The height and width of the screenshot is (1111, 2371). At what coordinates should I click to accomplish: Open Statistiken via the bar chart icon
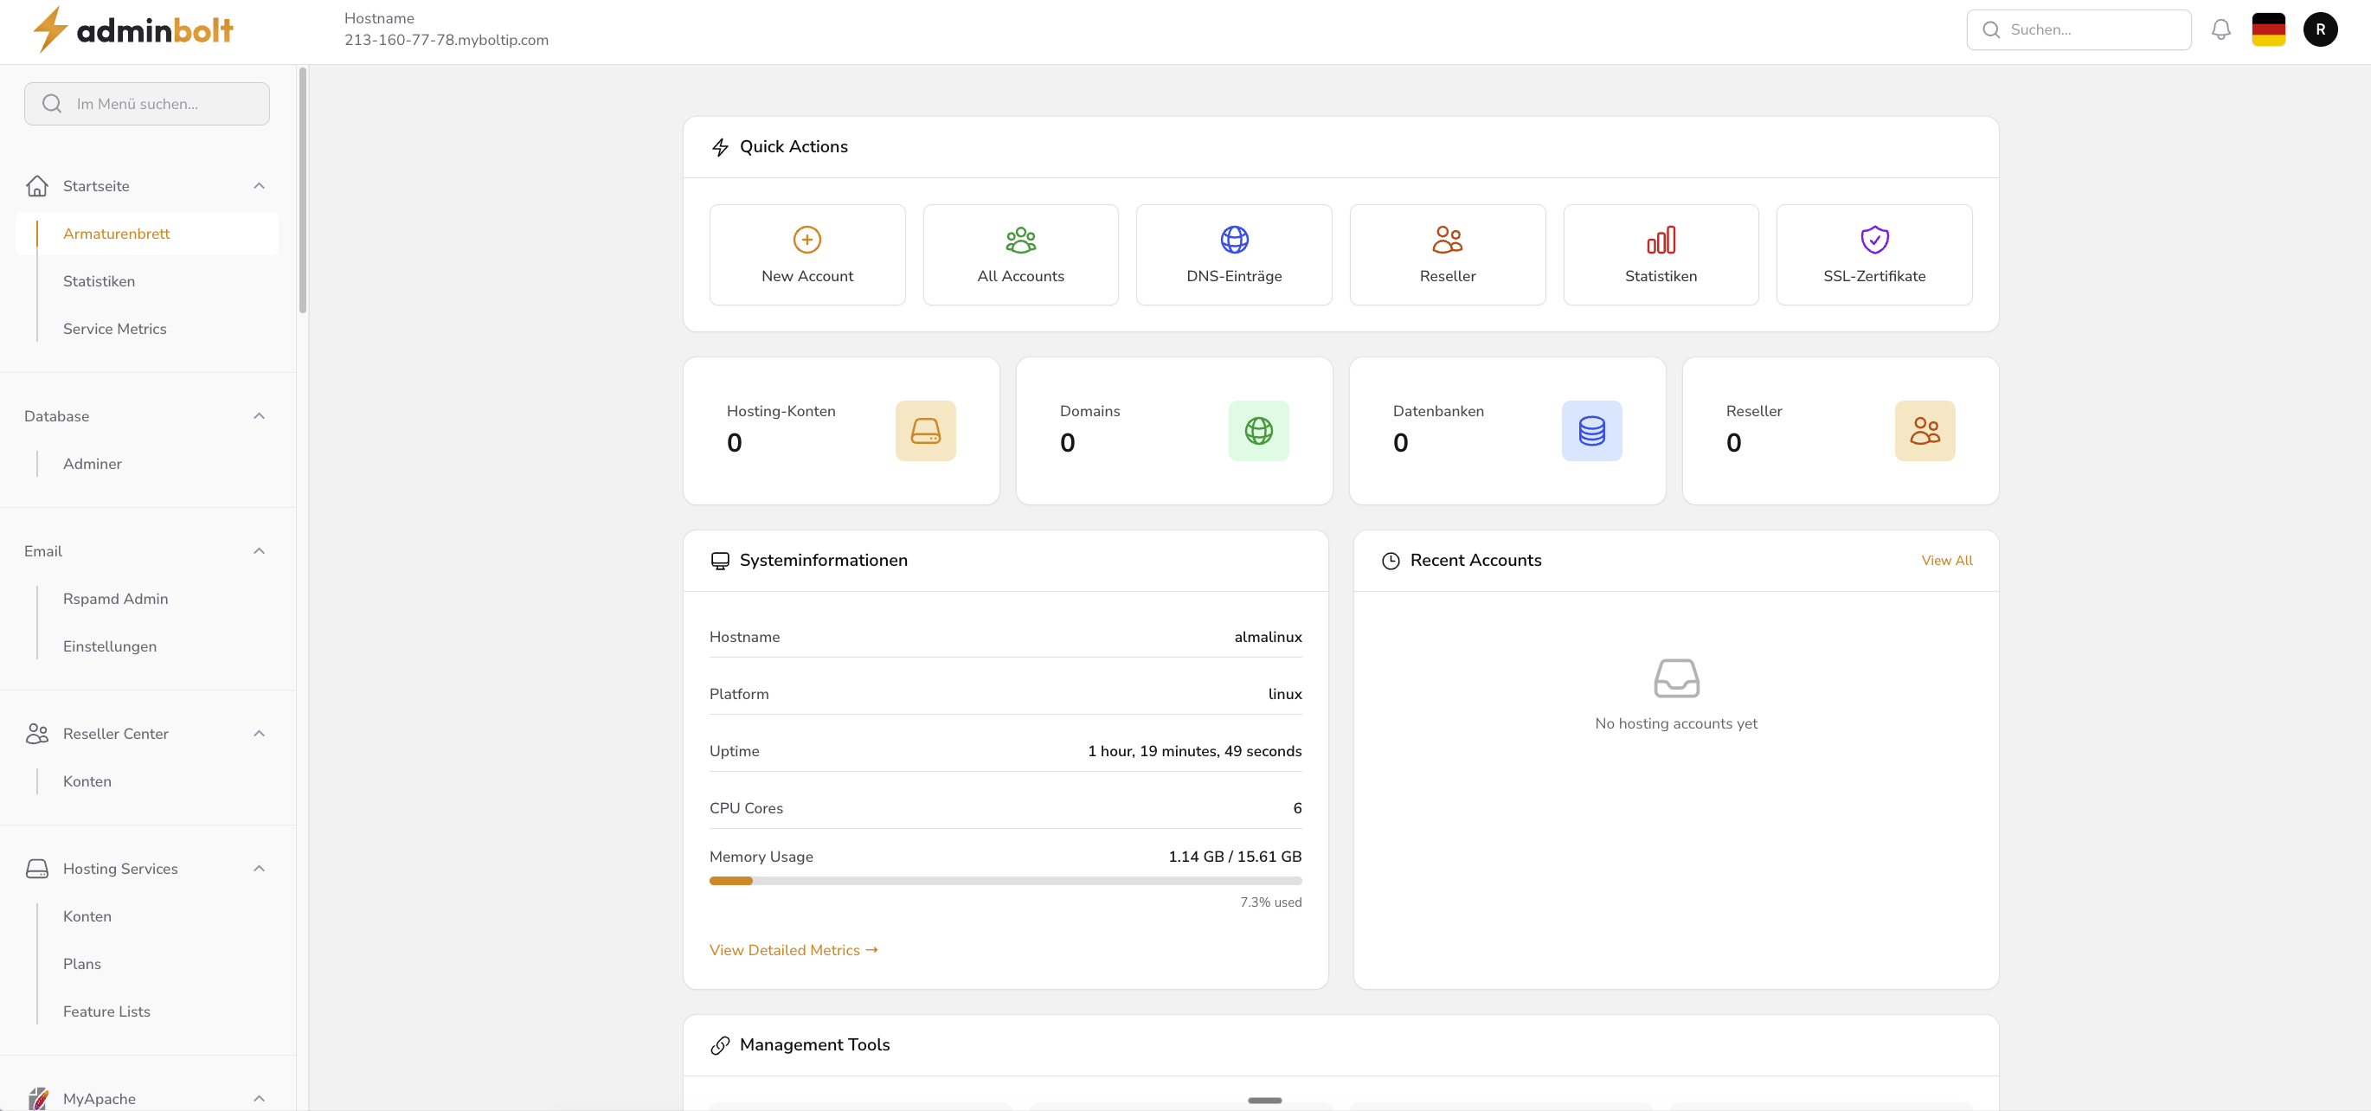(1660, 241)
